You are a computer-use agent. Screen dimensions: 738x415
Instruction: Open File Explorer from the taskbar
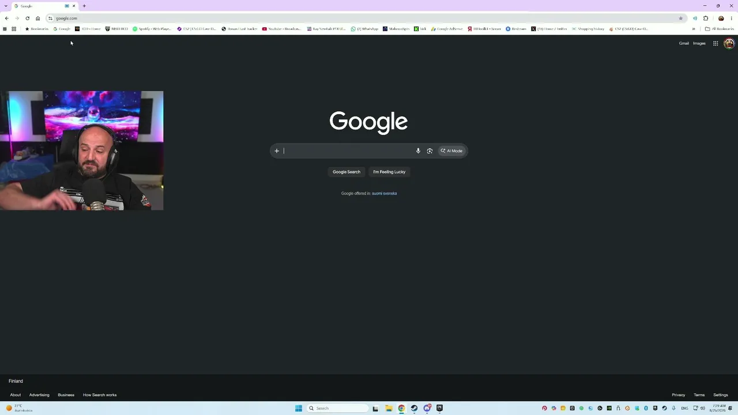[389, 408]
